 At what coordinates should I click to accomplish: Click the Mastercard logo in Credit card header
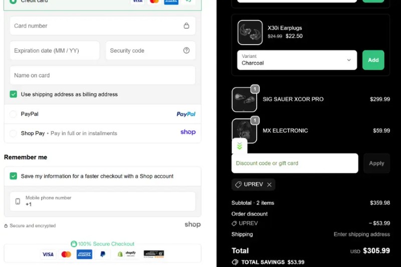coord(154,2)
